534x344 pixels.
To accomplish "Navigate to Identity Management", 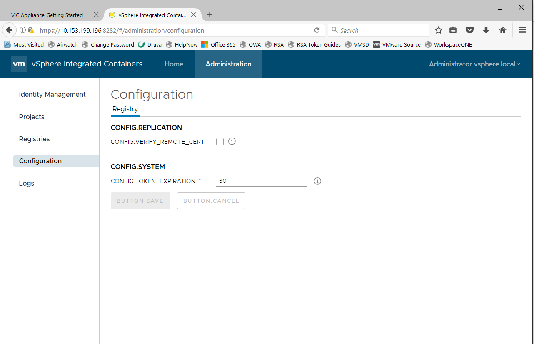I will pos(52,94).
